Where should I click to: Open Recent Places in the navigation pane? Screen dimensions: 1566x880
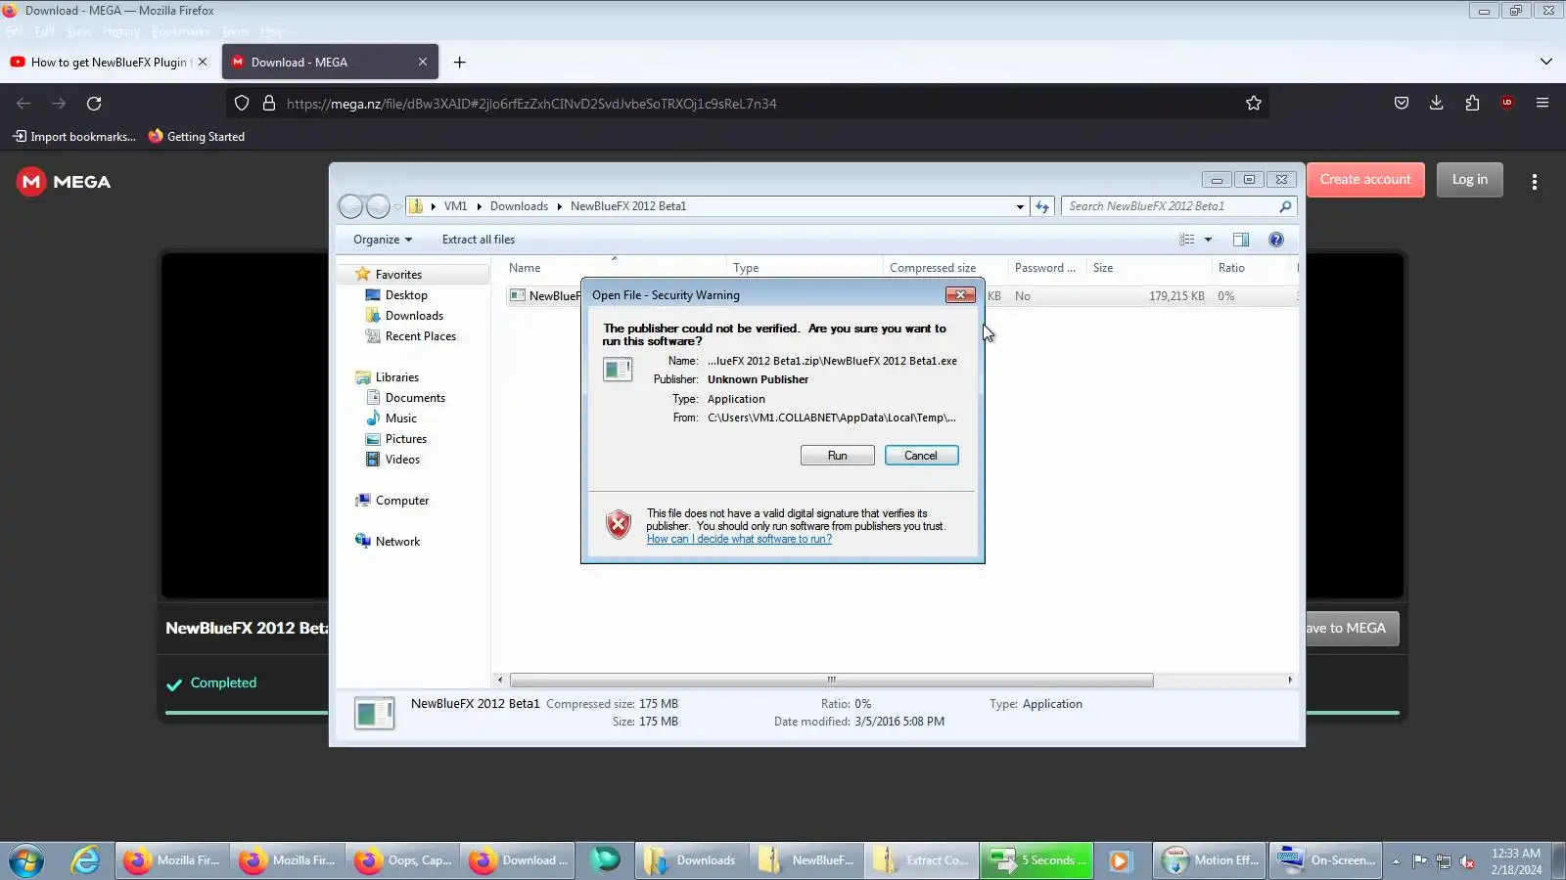tap(421, 336)
